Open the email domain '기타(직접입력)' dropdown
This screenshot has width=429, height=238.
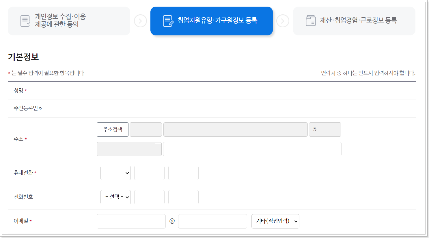[275, 221]
